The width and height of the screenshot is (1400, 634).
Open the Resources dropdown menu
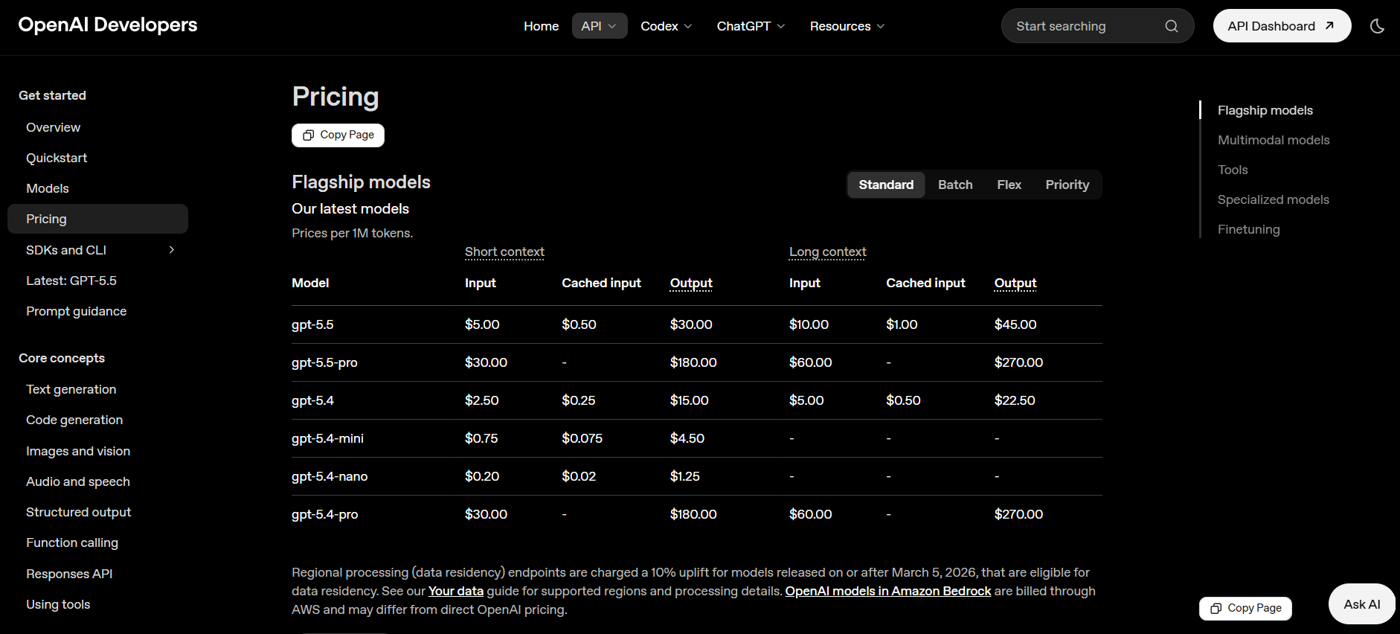(847, 26)
